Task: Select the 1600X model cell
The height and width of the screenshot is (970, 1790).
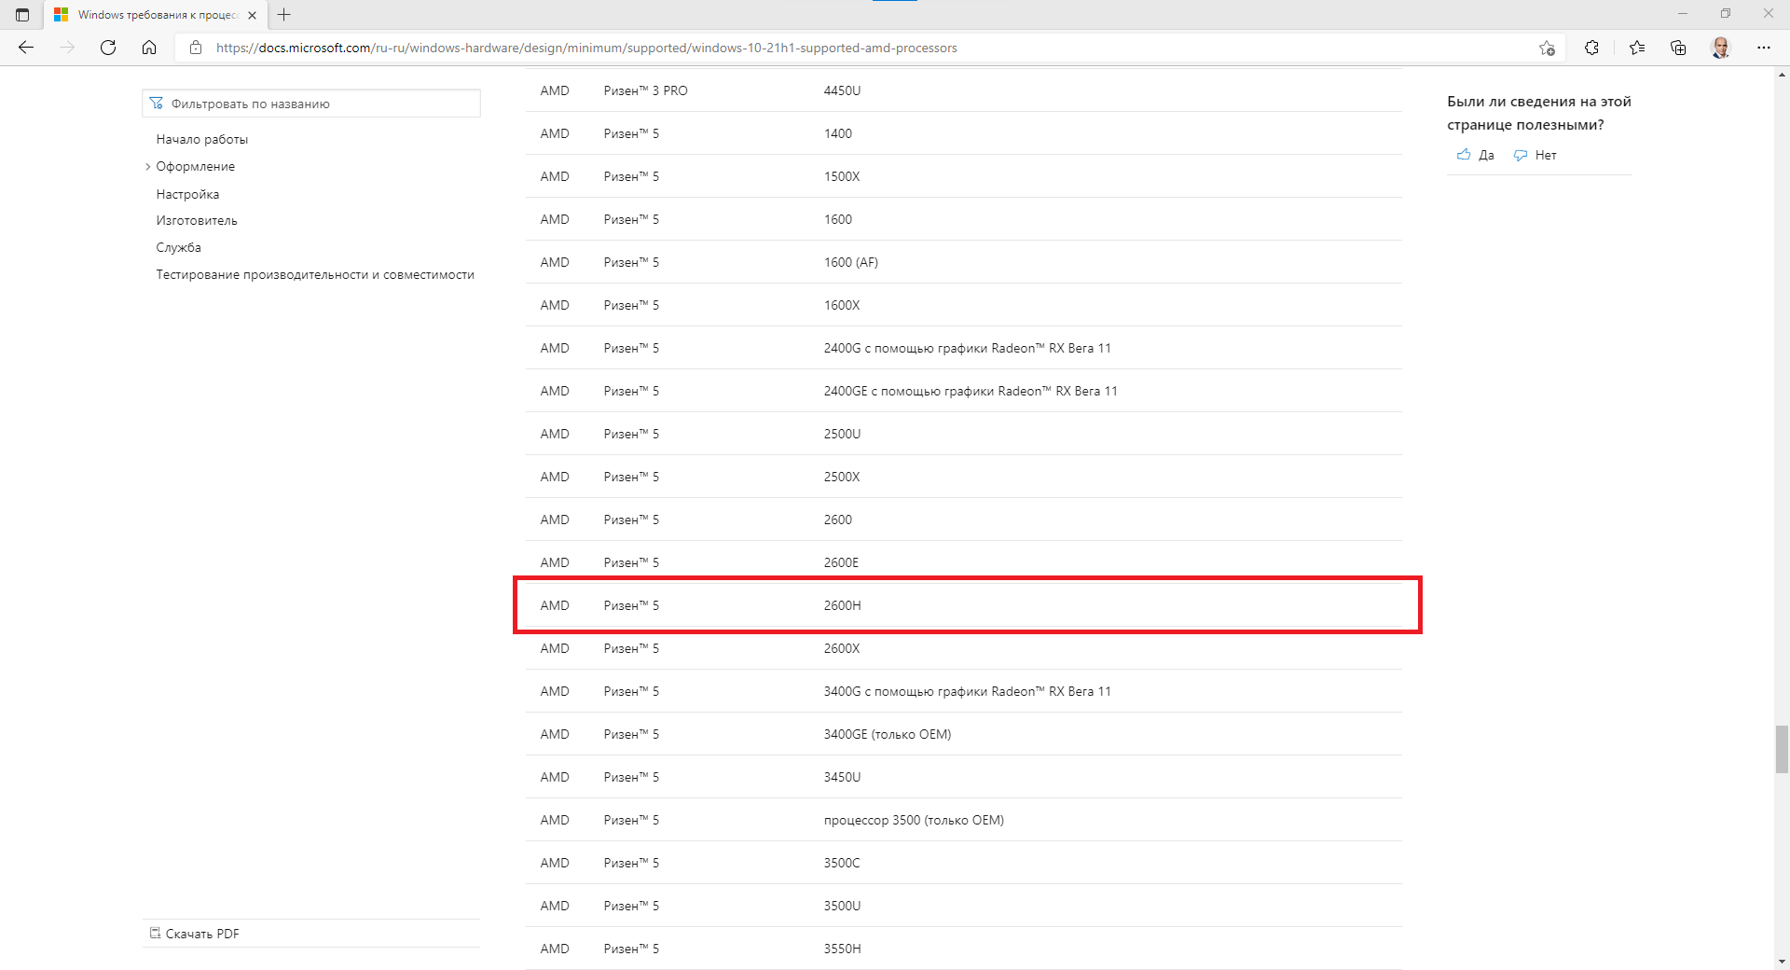Action: click(x=841, y=305)
